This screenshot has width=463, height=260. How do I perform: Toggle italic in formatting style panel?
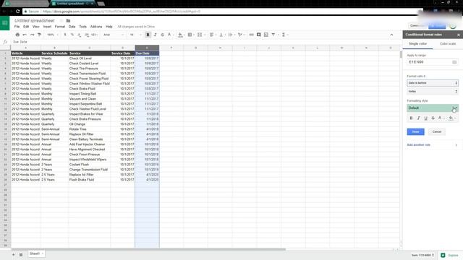point(418,118)
